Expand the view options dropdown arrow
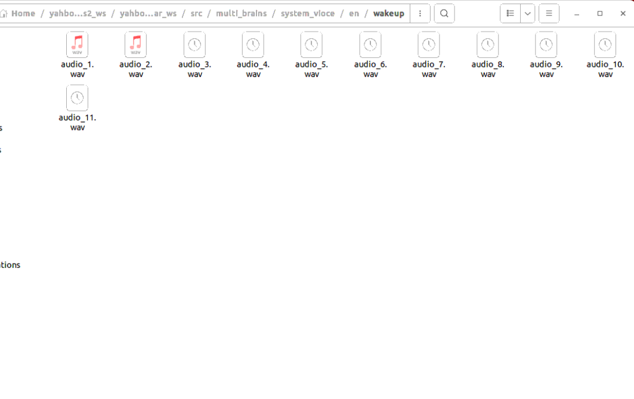This screenshot has height=399, width=634. pos(528,13)
